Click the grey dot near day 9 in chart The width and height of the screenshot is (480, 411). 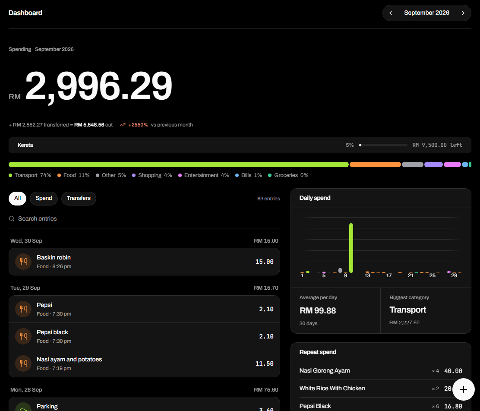click(x=340, y=270)
